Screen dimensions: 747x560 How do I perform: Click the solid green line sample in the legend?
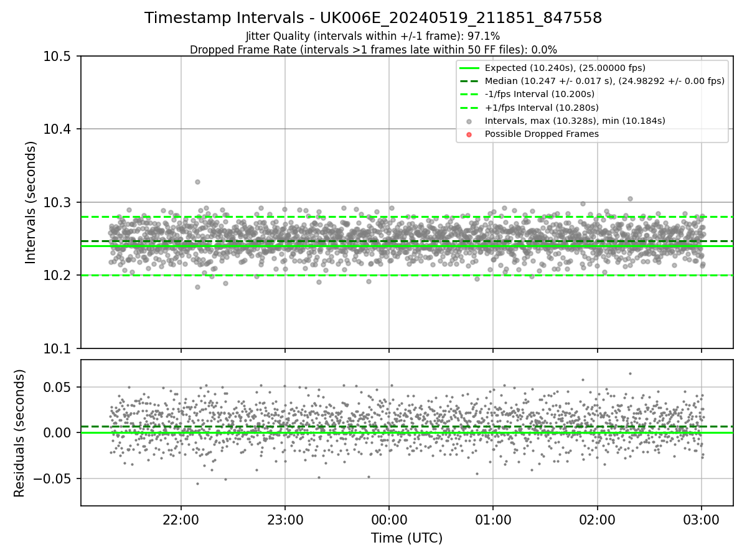469,68
